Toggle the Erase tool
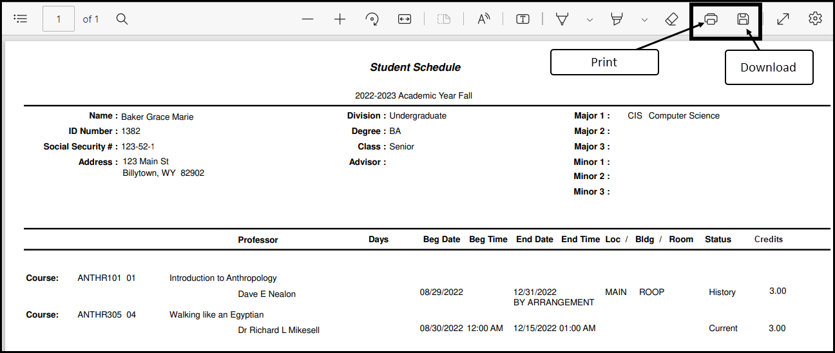 point(671,19)
